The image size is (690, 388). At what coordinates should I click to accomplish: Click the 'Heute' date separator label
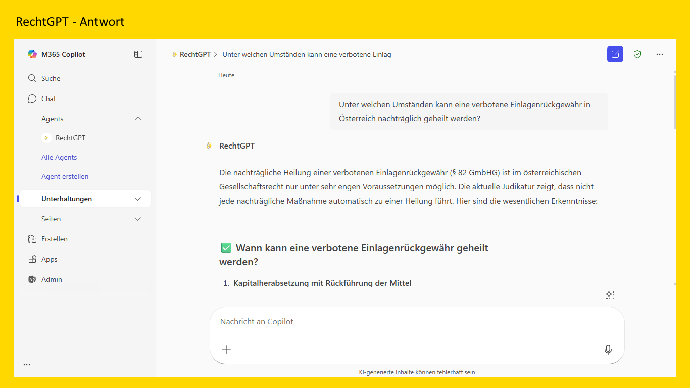pos(226,75)
